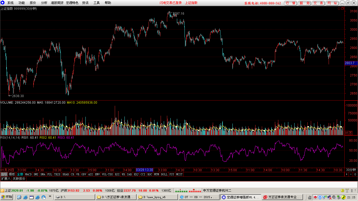358x201 pixels.
Task: Open the 资讯 menu
Action: pos(85,3)
